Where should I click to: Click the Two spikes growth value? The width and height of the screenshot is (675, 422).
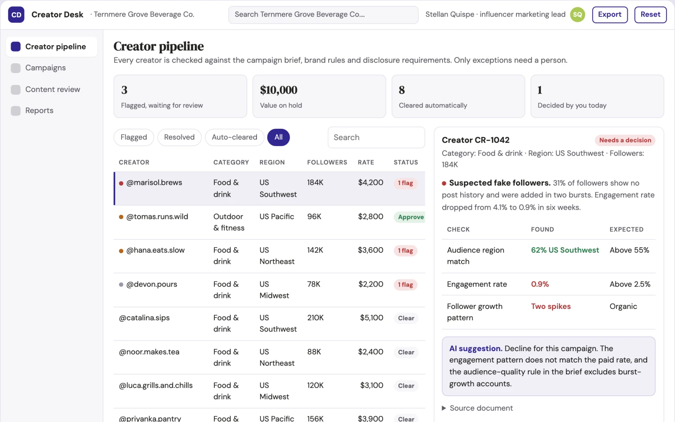(551, 306)
